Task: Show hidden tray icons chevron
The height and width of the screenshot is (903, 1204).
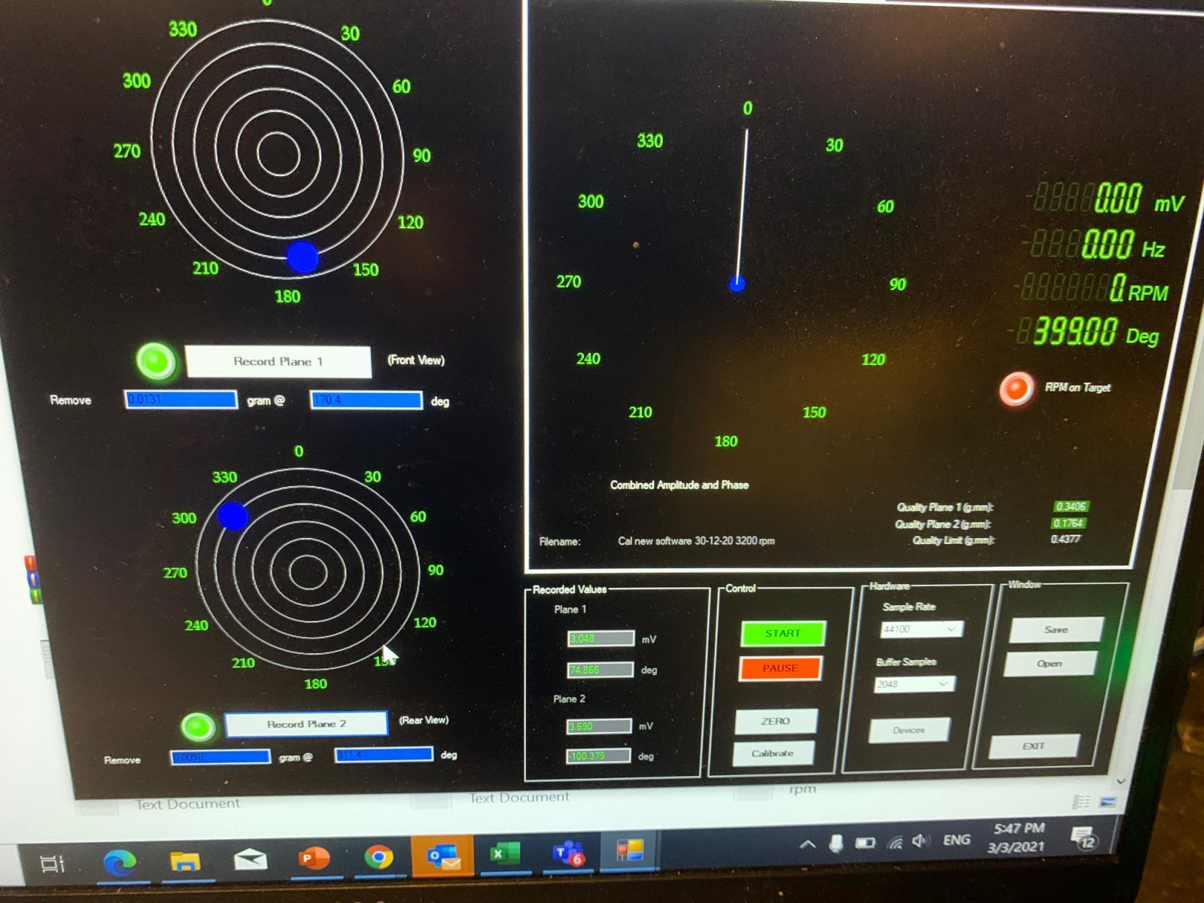Action: [x=807, y=844]
